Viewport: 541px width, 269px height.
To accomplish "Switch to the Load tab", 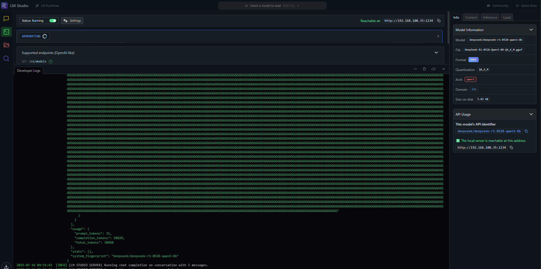I will [507, 17].
